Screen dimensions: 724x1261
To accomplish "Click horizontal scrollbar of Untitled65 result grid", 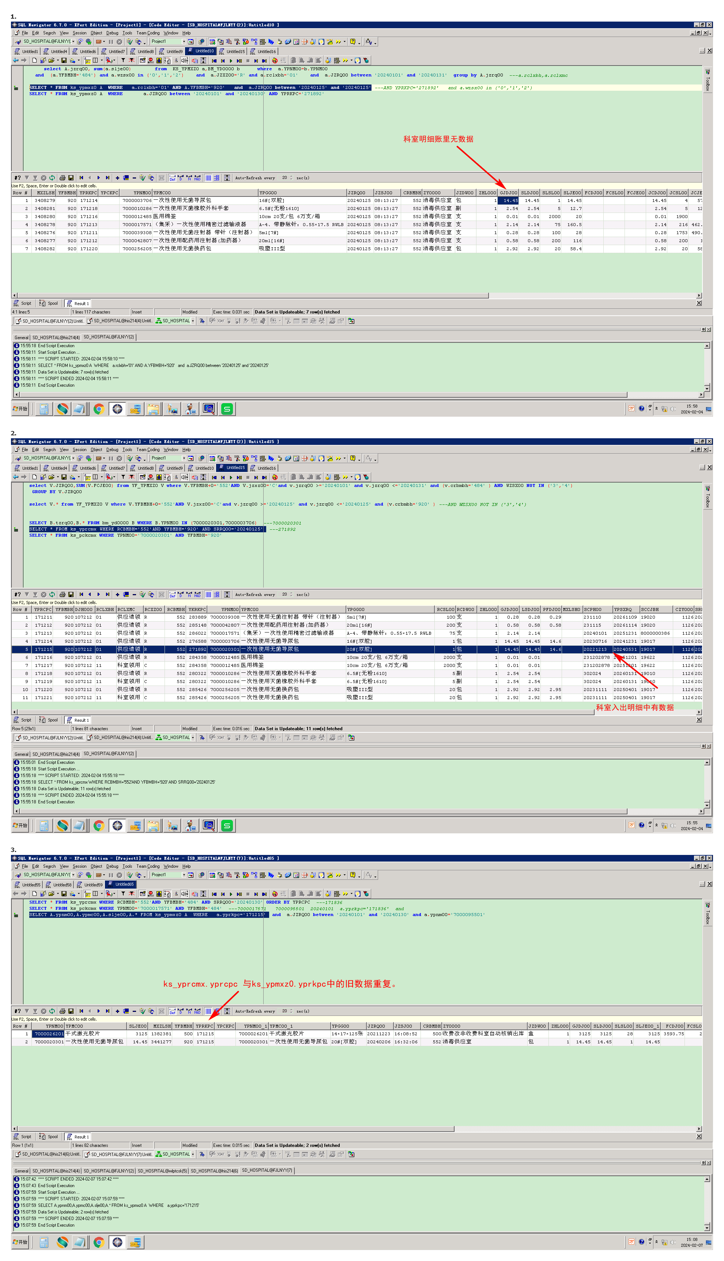I will 234,1129.
